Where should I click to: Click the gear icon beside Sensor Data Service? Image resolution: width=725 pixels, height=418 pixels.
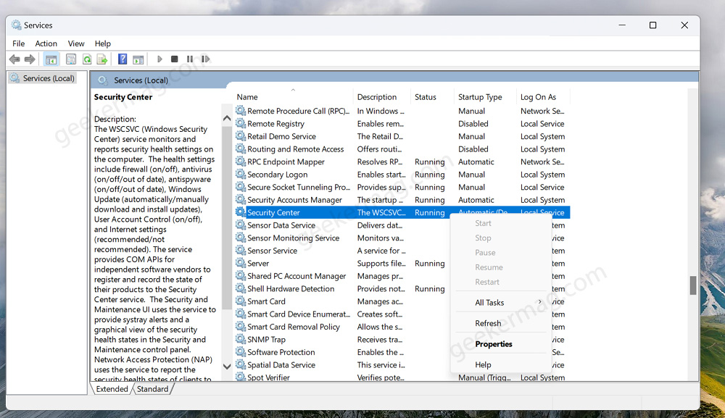coord(241,225)
